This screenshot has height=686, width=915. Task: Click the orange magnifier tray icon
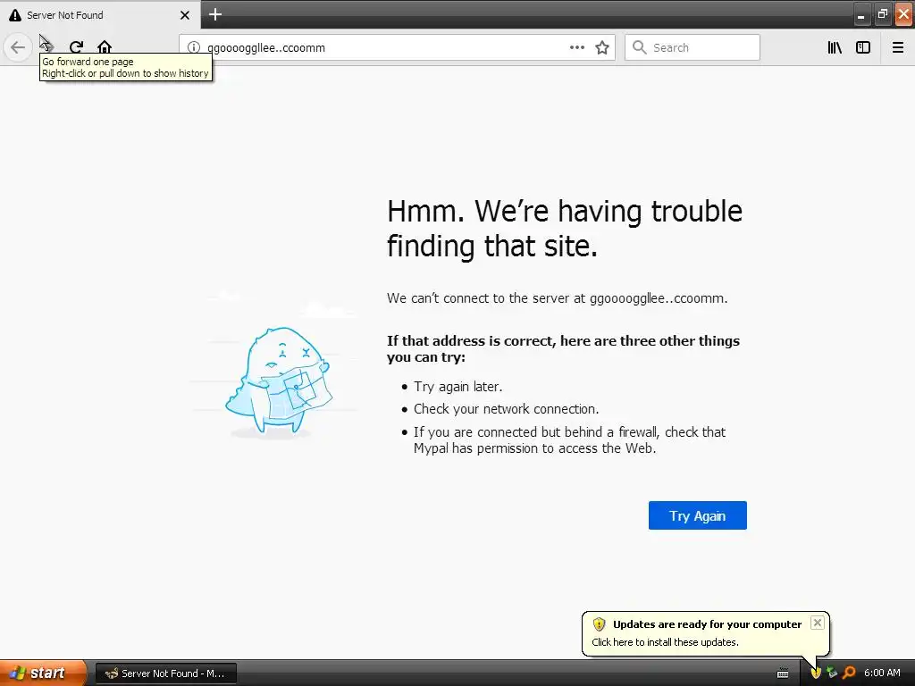[849, 673]
